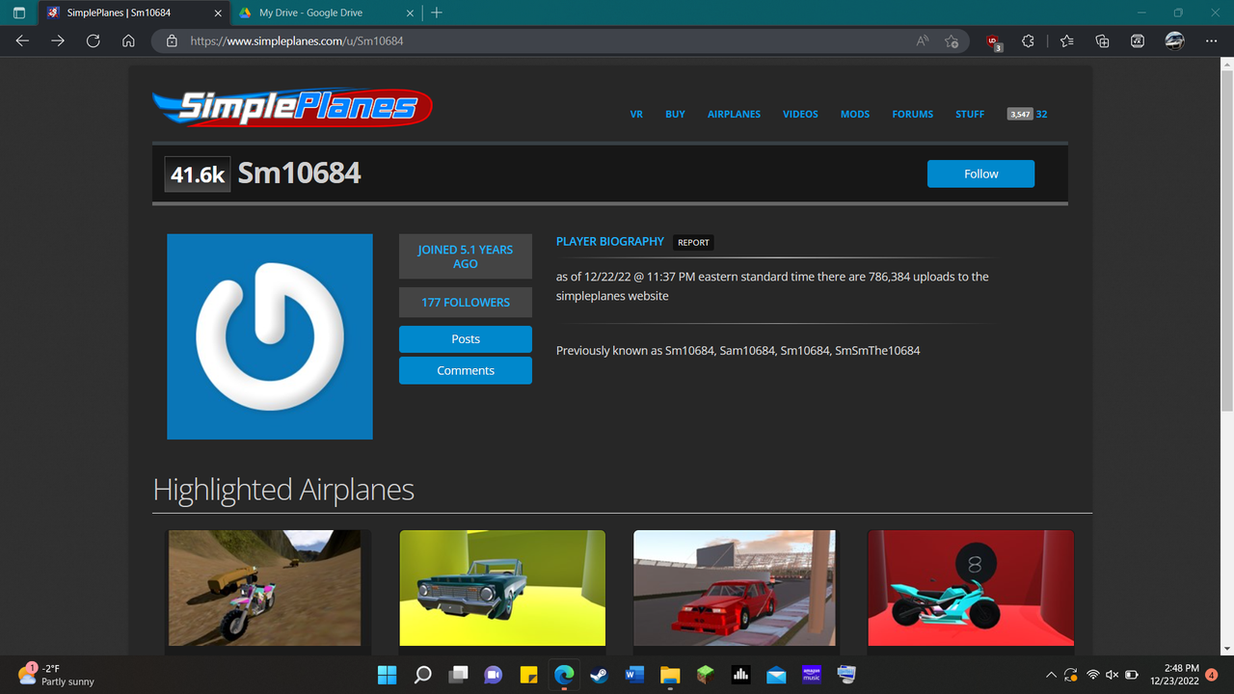Open the Teams Chat taskbar icon
1234x694 pixels.
pos(493,675)
